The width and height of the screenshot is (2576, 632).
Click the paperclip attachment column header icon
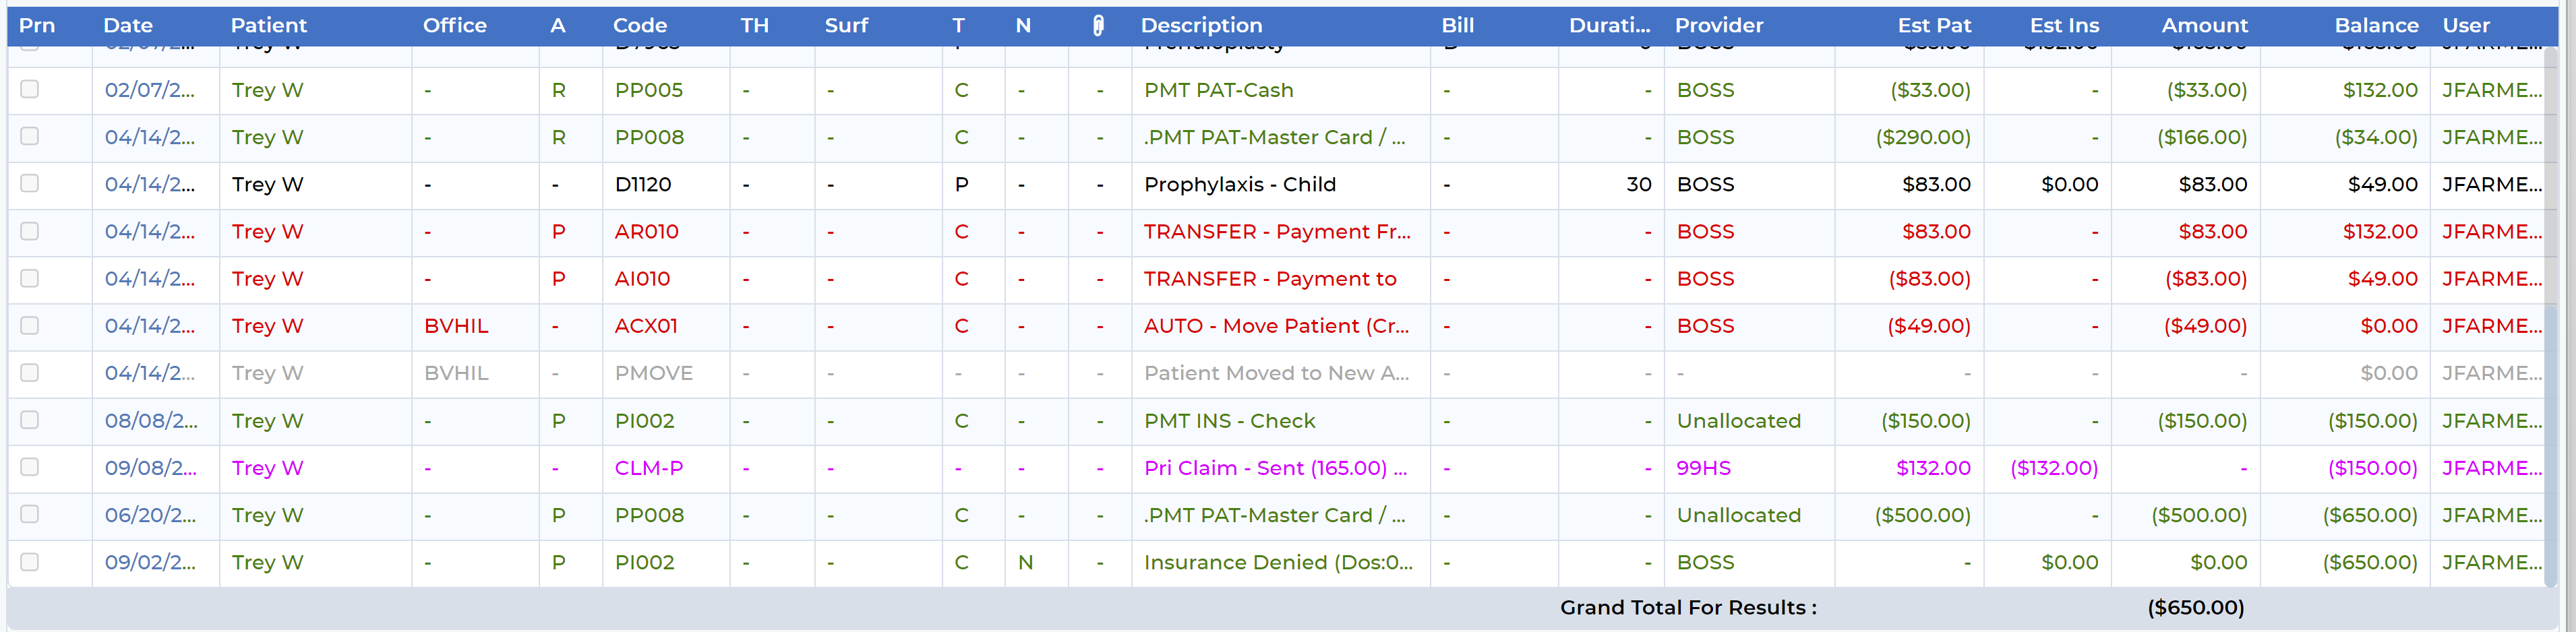click(x=1098, y=26)
